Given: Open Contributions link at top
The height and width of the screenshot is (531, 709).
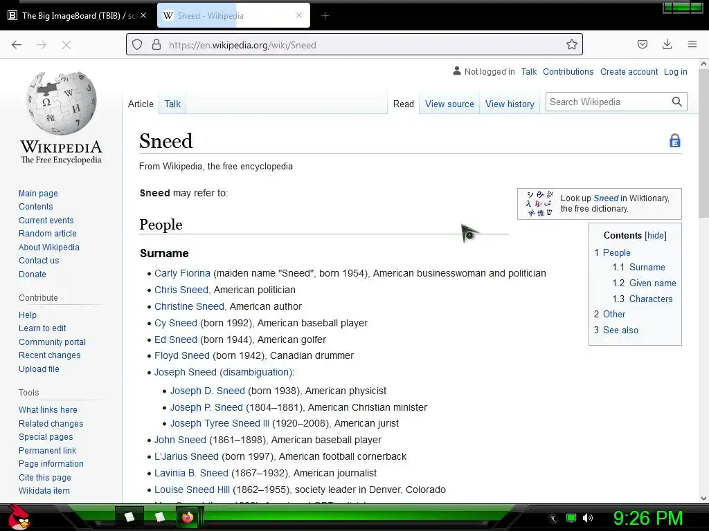Looking at the screenshot, I should click(568, 72).
